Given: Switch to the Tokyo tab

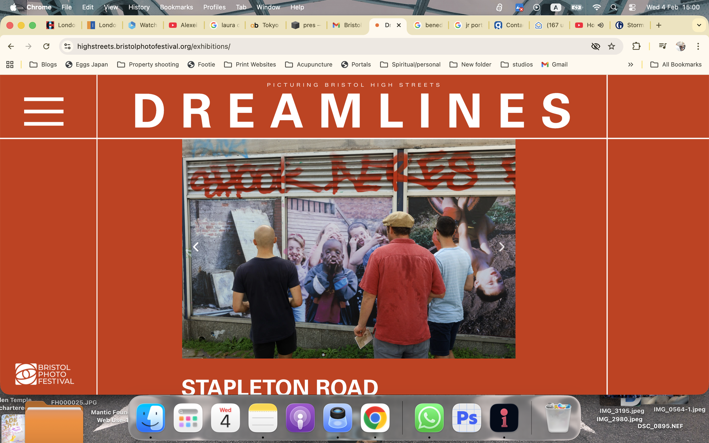Looking at the screenshot, I should [x=265, y=25].
